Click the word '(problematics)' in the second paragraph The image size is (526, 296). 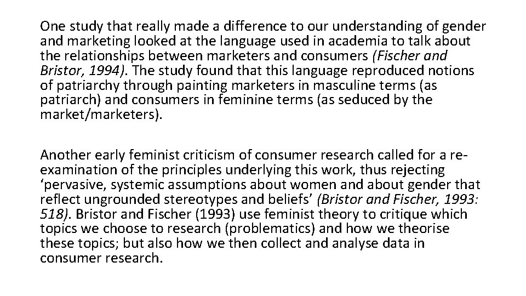click(x=270, y=229)
